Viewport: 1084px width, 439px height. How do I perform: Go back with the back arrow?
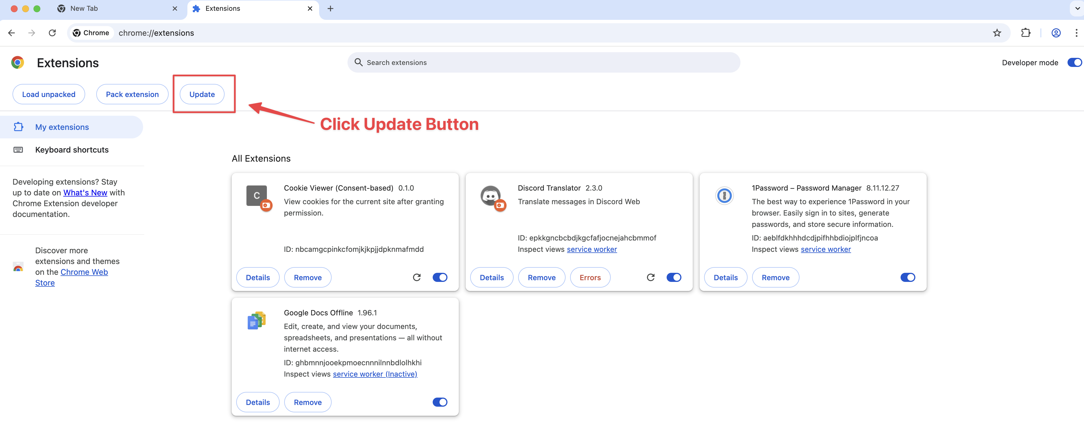(x=11, y=33)
